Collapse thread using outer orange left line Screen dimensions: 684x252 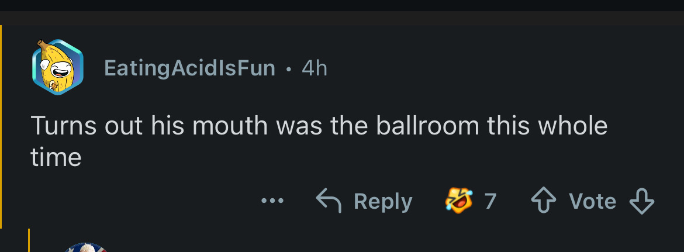1,126
